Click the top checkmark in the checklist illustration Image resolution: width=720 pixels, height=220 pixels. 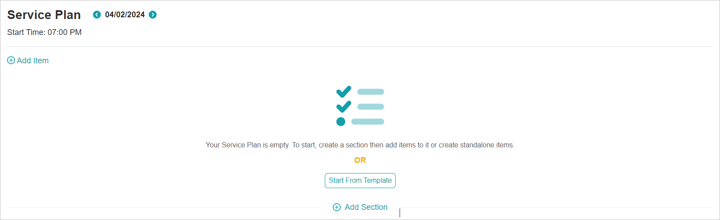coord(343,92)
